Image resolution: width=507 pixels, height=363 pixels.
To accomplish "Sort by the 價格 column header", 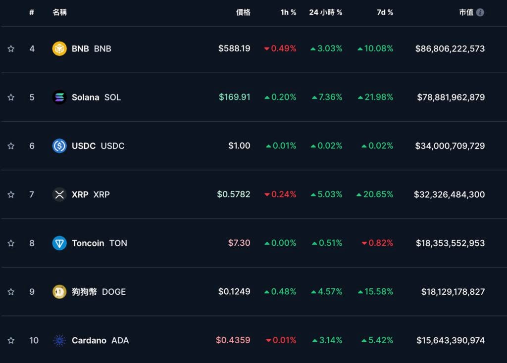I will (x=243, y=12).
